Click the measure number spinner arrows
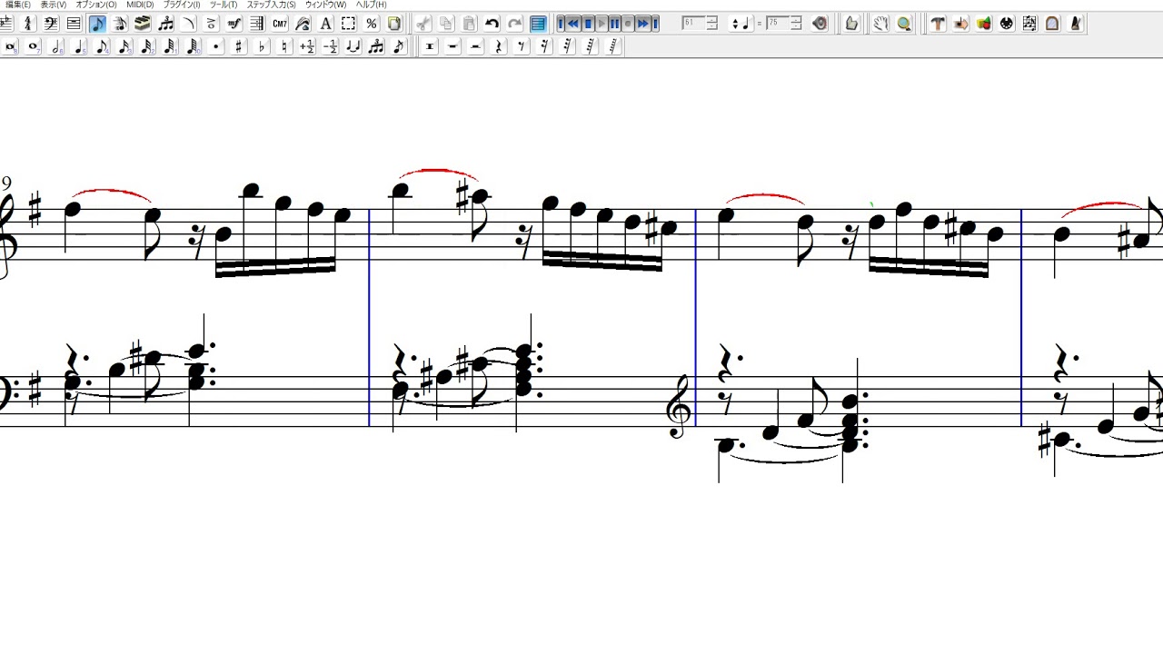 pos(711,24)
